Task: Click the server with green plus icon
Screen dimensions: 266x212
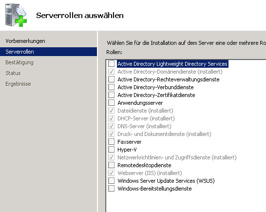Action: pos(16,15)
